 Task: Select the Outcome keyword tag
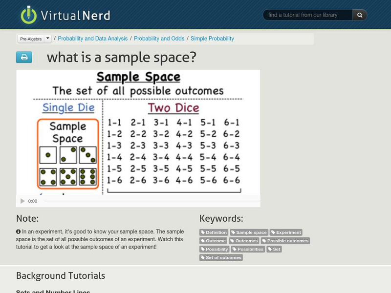(x=214, y=241)
